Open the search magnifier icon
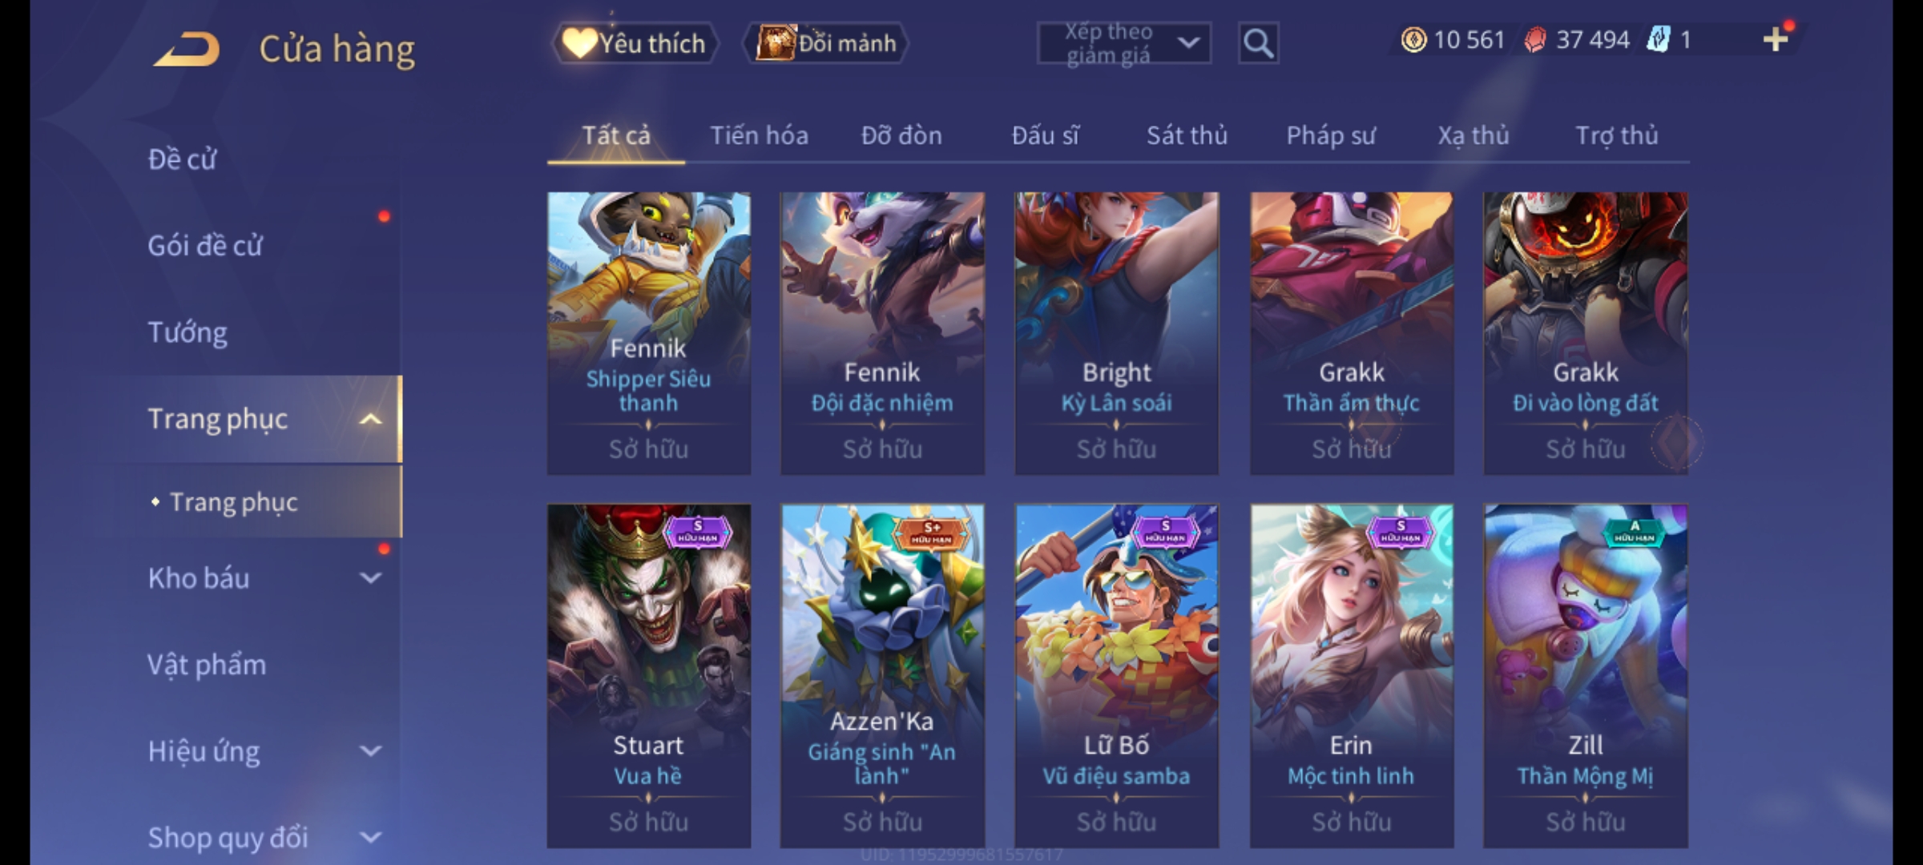1923x865 pixels. point(1258,43)
